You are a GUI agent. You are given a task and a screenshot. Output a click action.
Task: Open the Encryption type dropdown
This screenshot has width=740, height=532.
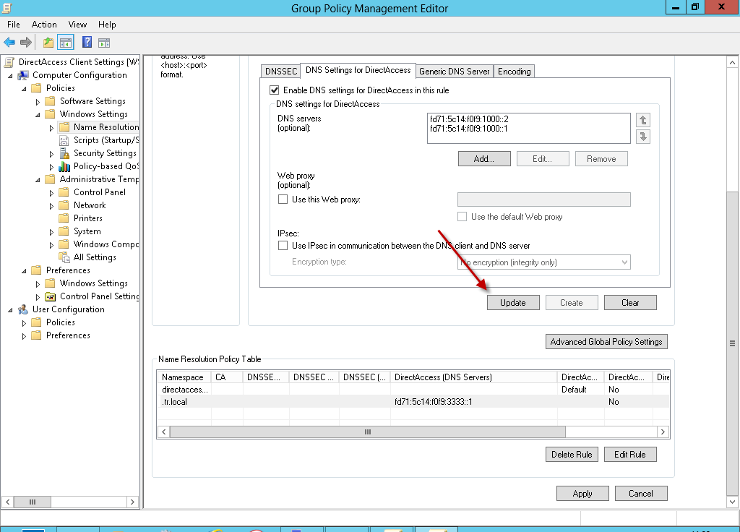544,262
